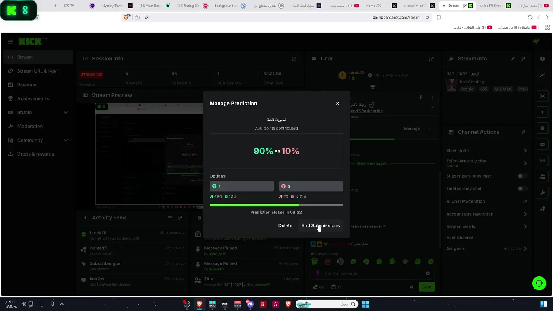The image size is (553, 311).
Task: Click taskbar search box
Action: (x=327, y=304)
